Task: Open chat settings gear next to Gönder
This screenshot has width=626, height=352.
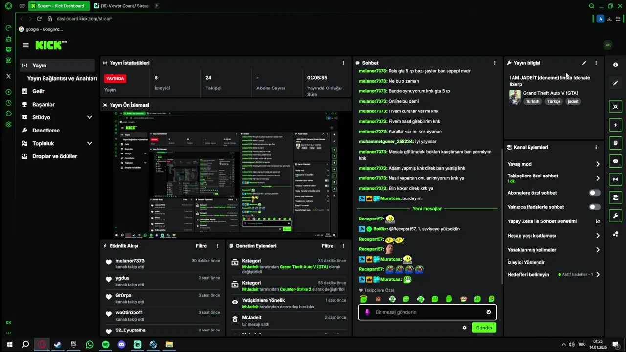Action: (x=464, y=328)
